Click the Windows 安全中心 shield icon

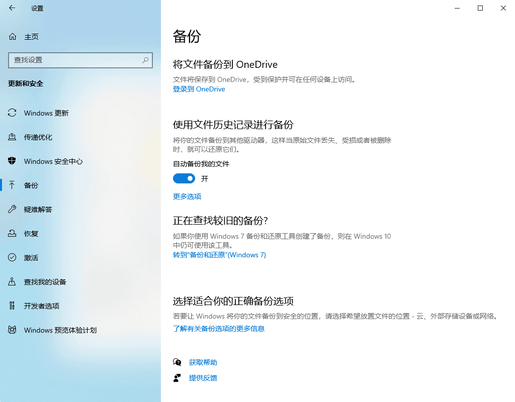(x=12, y=161)
